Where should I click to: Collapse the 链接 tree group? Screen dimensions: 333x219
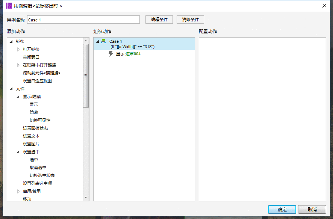tap(11, 41)
